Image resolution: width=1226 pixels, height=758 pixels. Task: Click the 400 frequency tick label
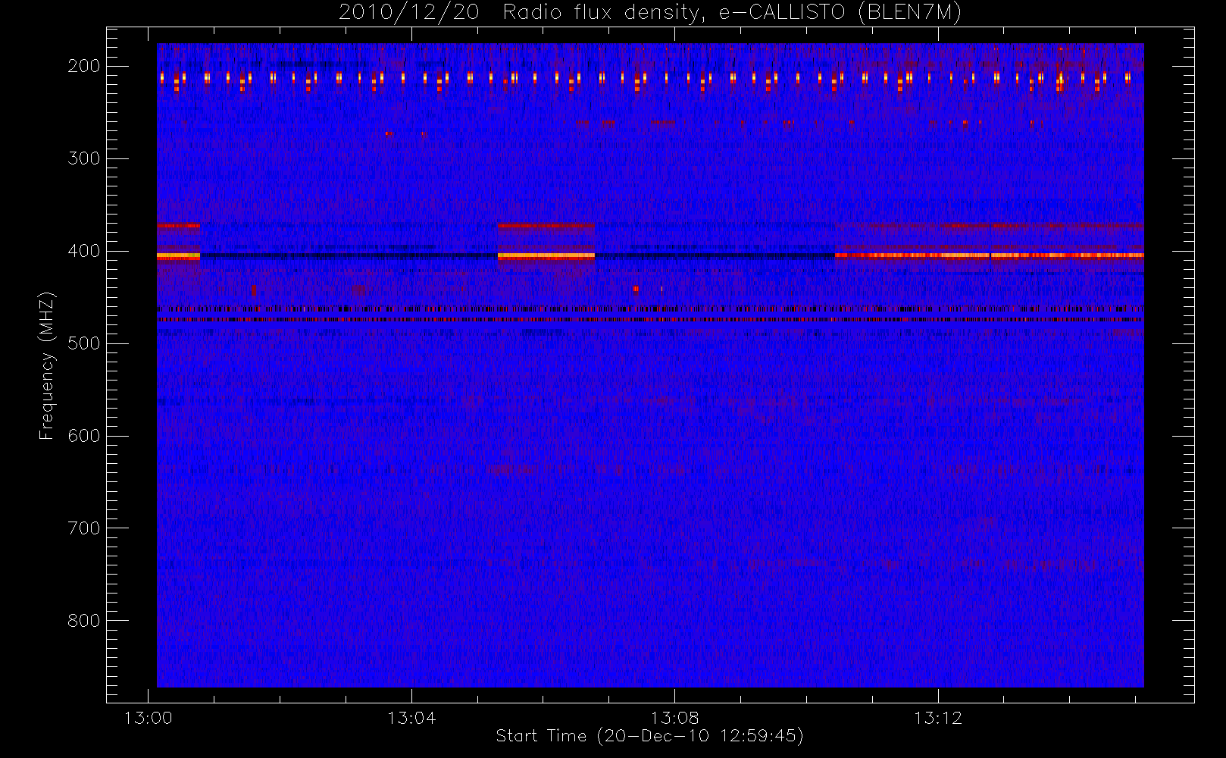coord(84,251)
